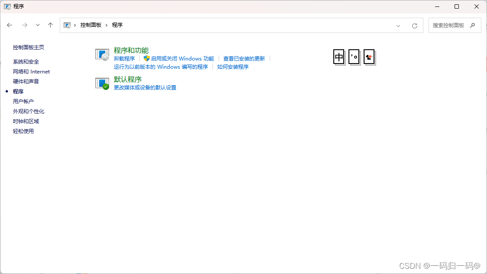Open the recent locations dropdown chevron
487x274 pixels.
(x=38, y=25)
